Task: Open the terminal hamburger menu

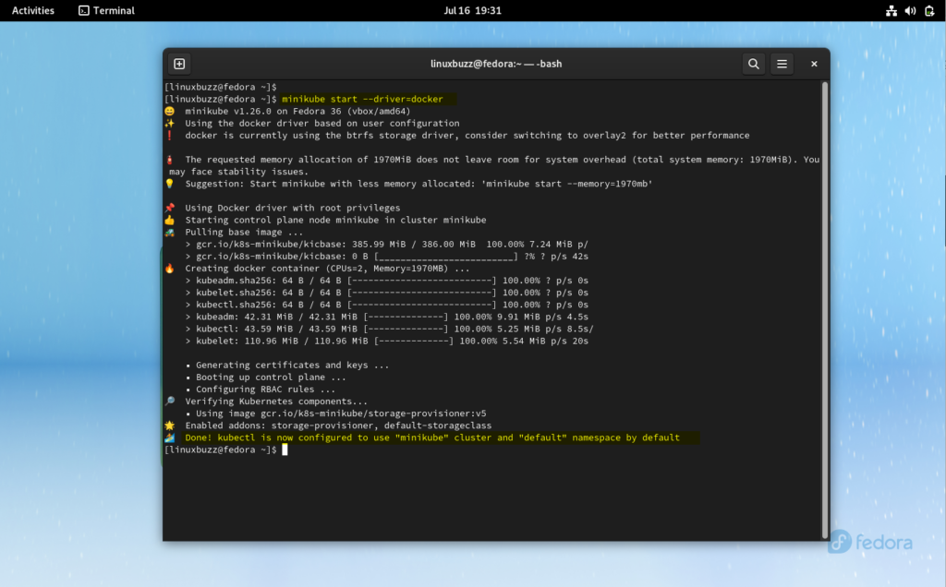Action: pyautogui.click(x=782, y=64)
